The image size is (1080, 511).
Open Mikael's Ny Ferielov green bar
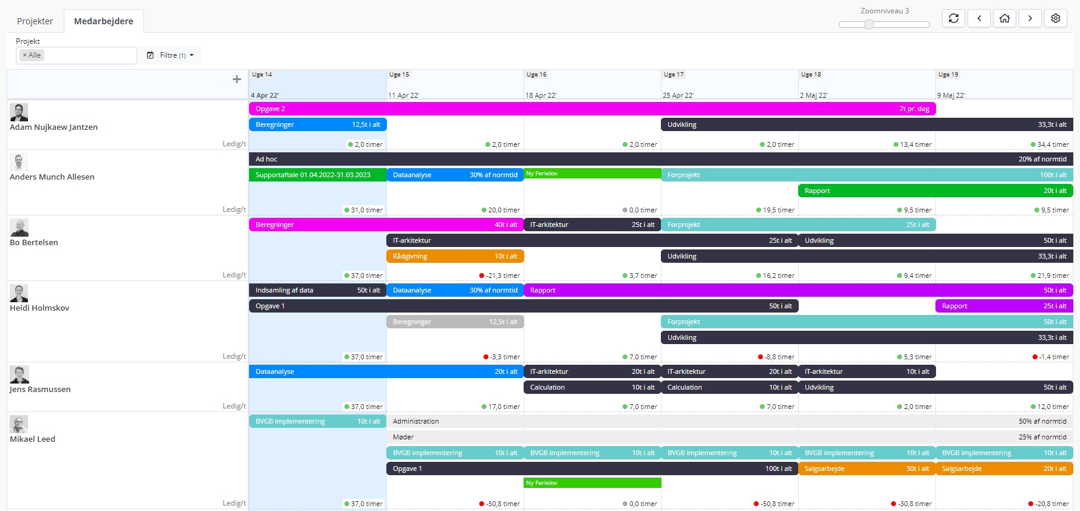coord(592,483)
